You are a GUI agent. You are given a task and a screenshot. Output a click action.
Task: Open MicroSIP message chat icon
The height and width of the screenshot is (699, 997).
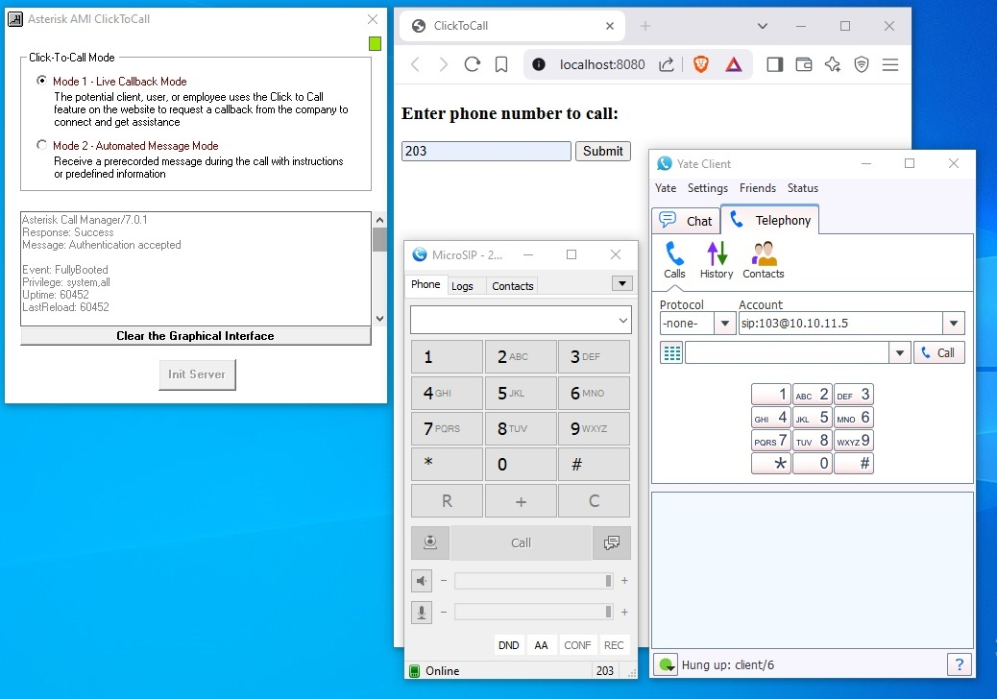(x=612, y=542)
